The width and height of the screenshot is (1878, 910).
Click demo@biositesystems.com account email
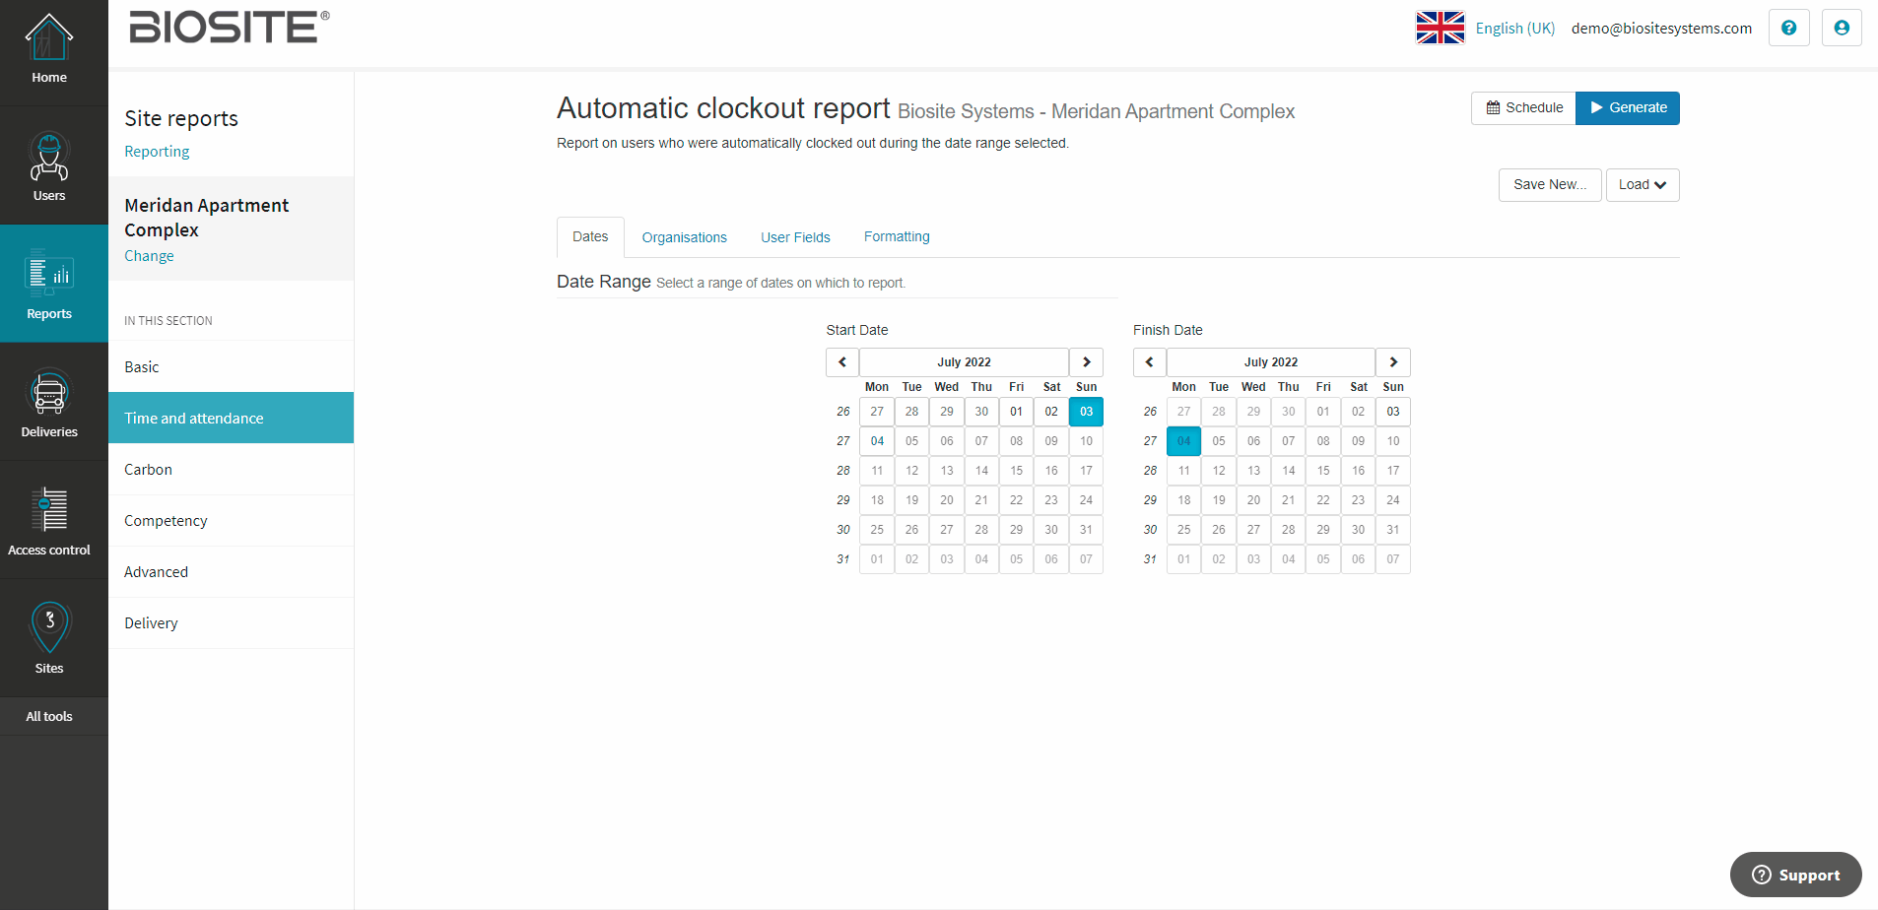(x=1661, y=29)
